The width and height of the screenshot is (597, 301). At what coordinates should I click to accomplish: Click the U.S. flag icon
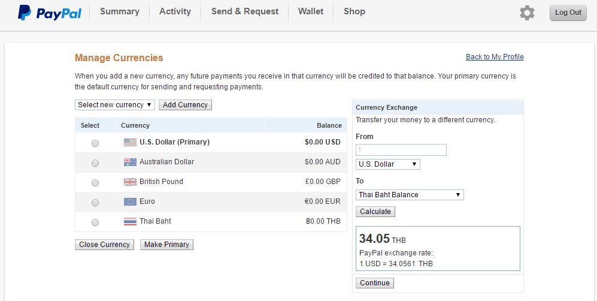click(x=130, y=143)
